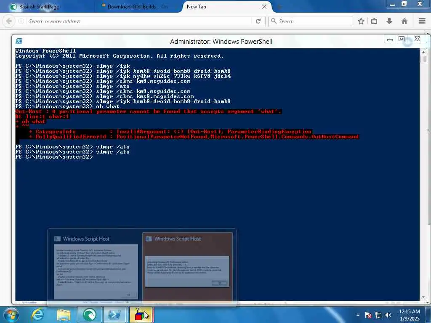Open the volume speaker tray icon
431x323 pixels.
coord(388,315)
